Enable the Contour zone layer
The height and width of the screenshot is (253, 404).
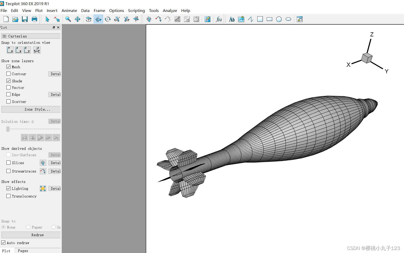point(8,74)
